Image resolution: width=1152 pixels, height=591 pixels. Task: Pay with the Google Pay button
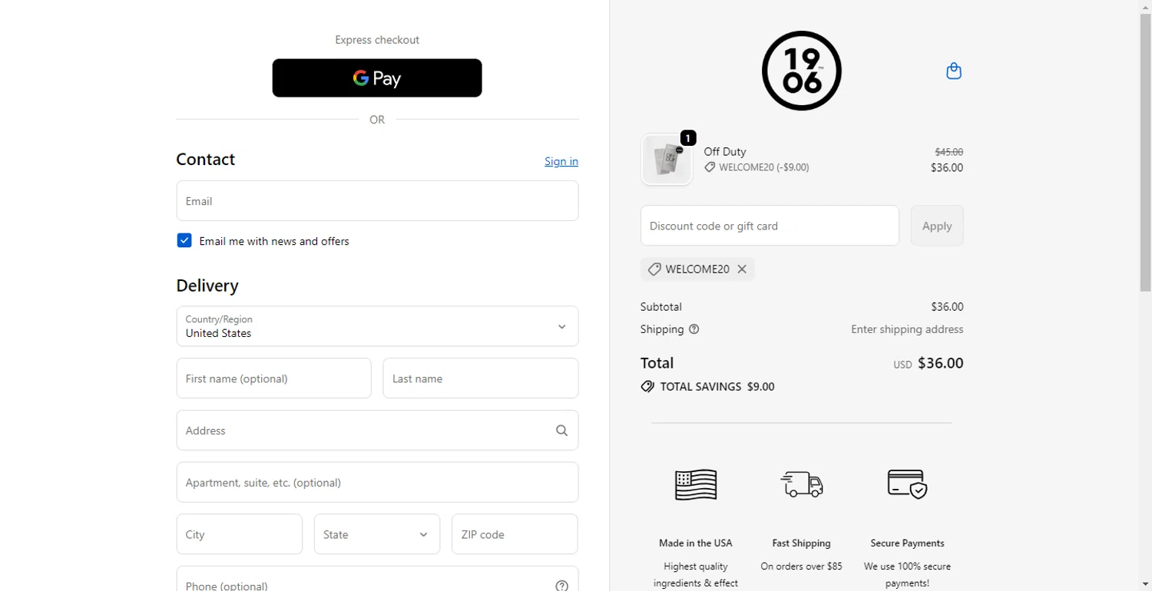(377, 78)
